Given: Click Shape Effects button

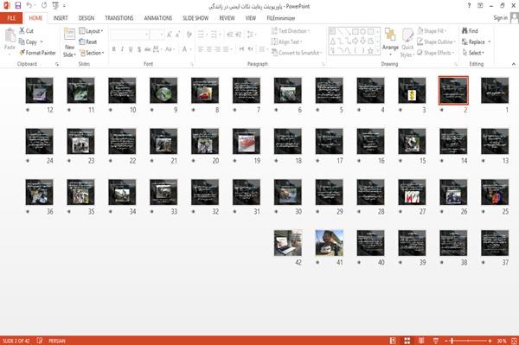Looking at the screenshot, I should tap(436, 53).
